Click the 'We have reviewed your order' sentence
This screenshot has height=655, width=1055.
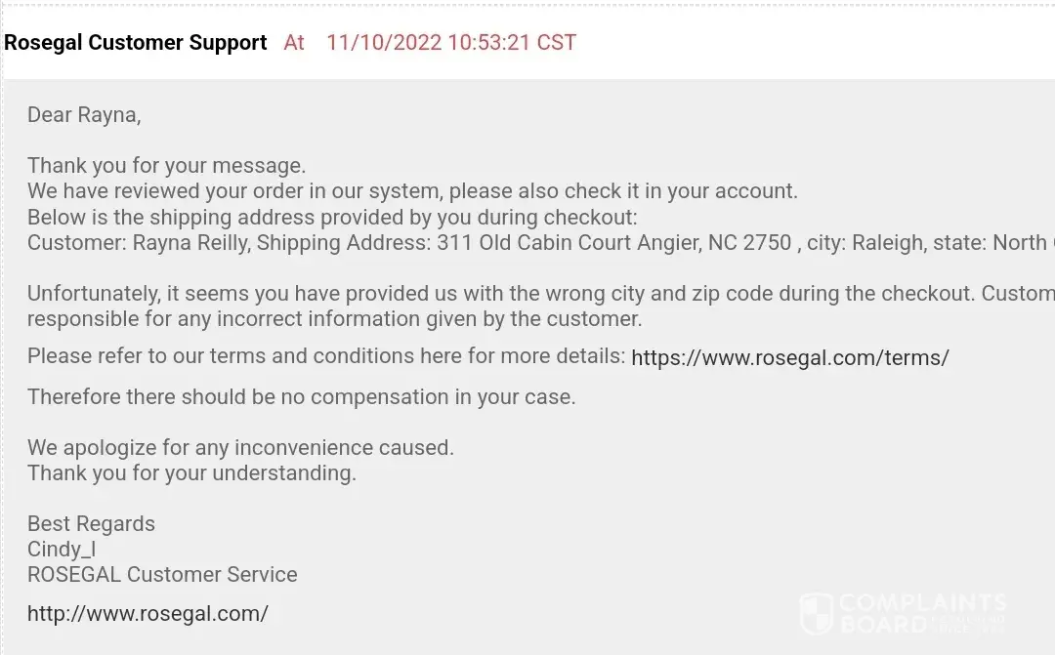click(x=412, y=191)
